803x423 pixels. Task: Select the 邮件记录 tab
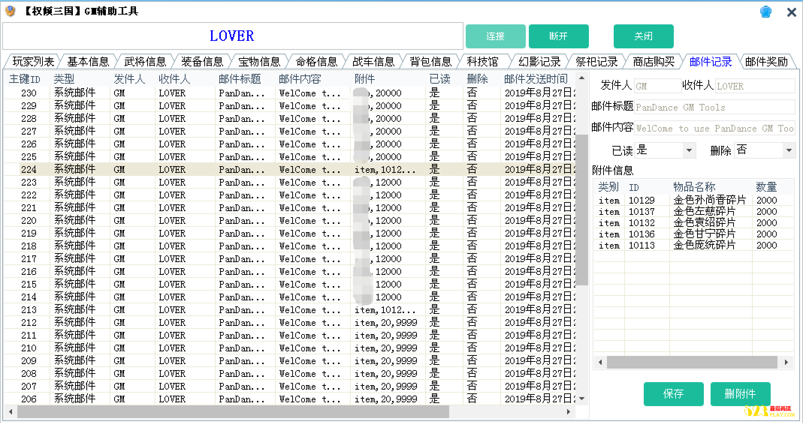click(x=711, y=61)
